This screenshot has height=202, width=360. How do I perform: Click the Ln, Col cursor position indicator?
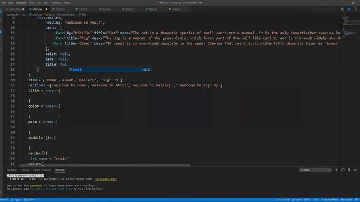tap(282, 200)
